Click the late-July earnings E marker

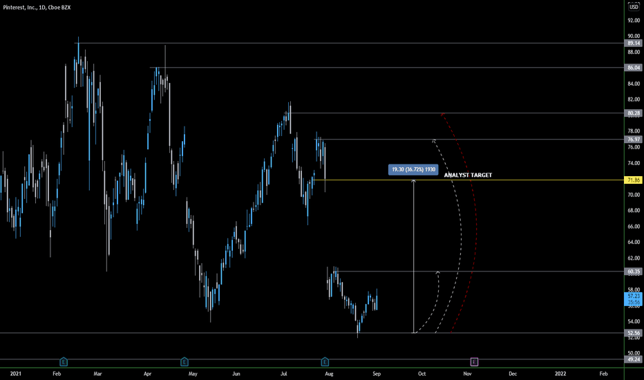pos(325,362)
